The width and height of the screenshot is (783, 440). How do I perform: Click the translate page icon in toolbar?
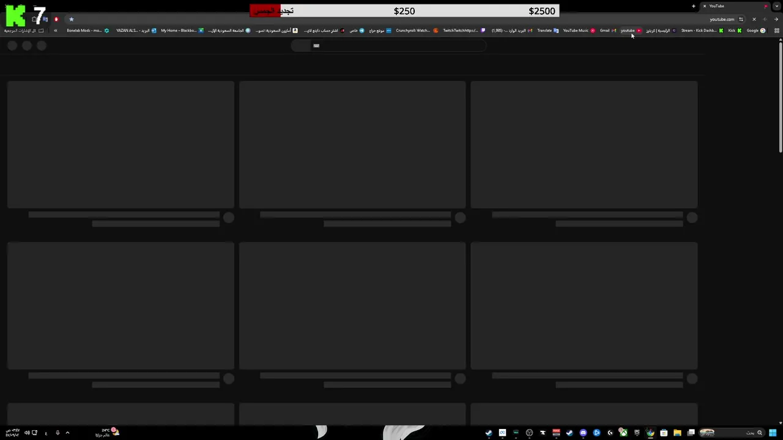click(45, 20)
